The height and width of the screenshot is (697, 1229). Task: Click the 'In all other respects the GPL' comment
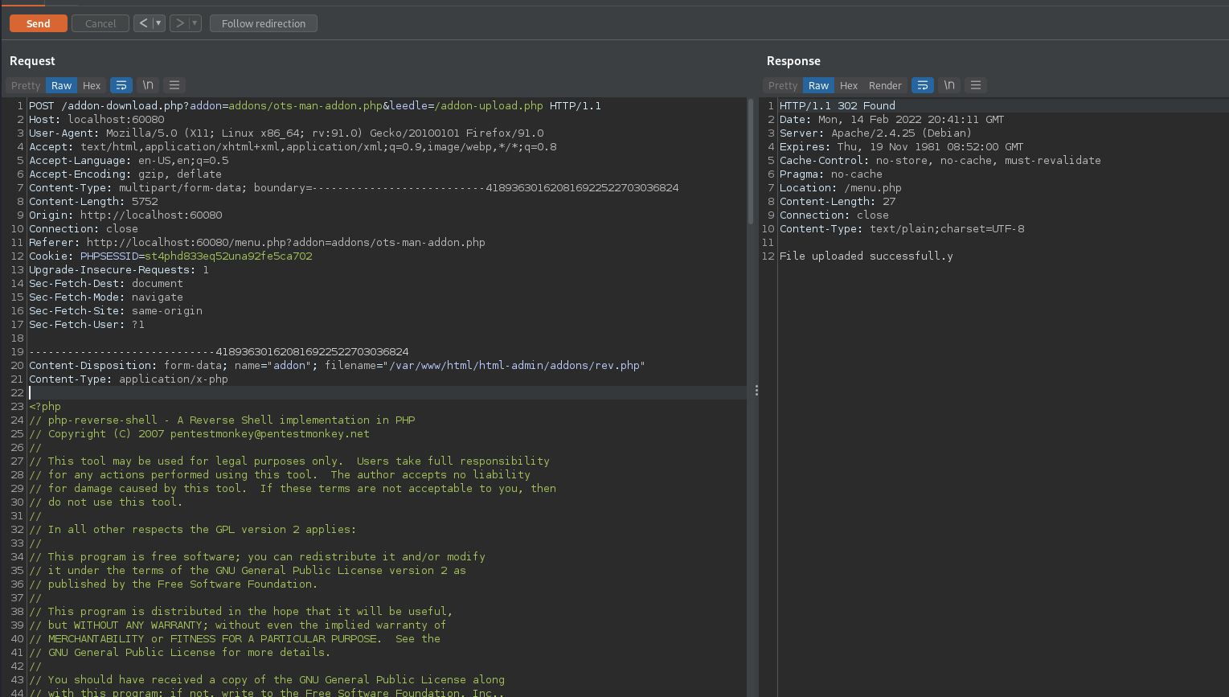pyautogui.click(x=193, y=529)
